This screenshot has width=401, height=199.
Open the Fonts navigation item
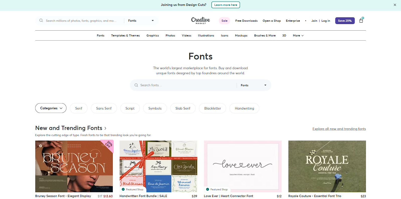pyautogui.click(x=101, y=36)
